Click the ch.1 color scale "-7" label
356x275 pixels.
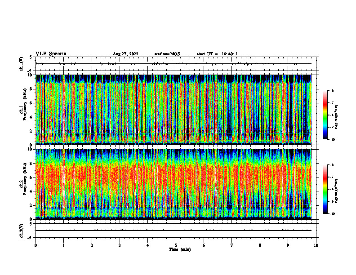[x=332, y=103]
